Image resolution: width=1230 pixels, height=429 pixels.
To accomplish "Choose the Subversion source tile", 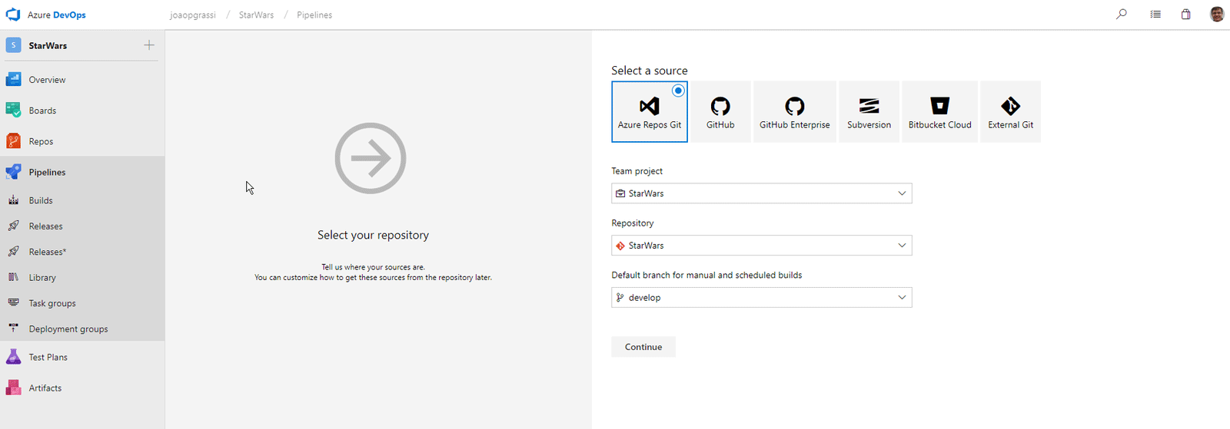I will [x=869, y=112].
